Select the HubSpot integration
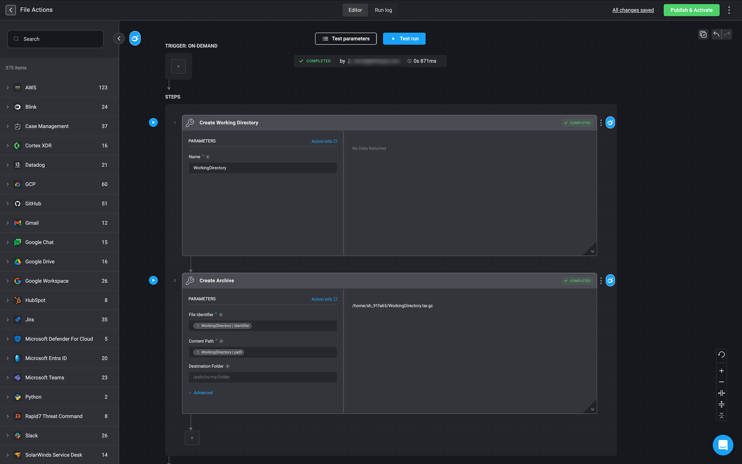Viewport: 742px width, 464px height. 59,300
